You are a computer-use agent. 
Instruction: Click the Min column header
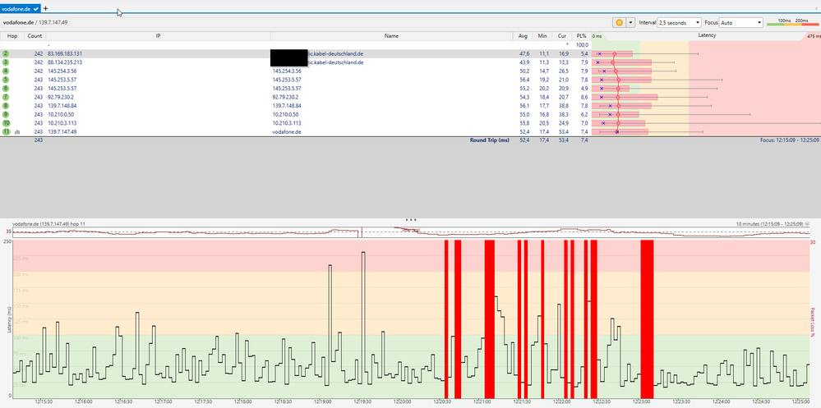pyautogui.click(x=542, y=36)
